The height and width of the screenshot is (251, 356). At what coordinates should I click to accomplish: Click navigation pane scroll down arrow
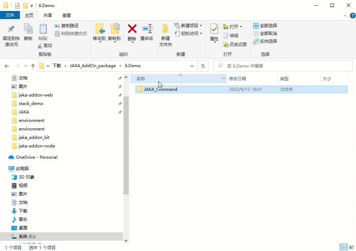tap(126, 241)
